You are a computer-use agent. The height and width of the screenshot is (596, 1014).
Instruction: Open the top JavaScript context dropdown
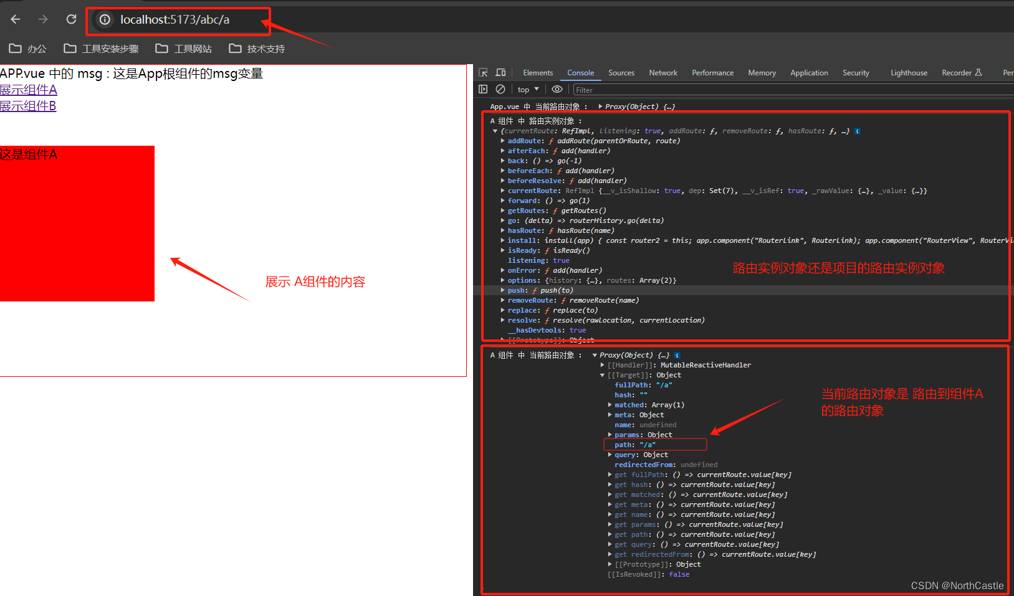(528, 90)
